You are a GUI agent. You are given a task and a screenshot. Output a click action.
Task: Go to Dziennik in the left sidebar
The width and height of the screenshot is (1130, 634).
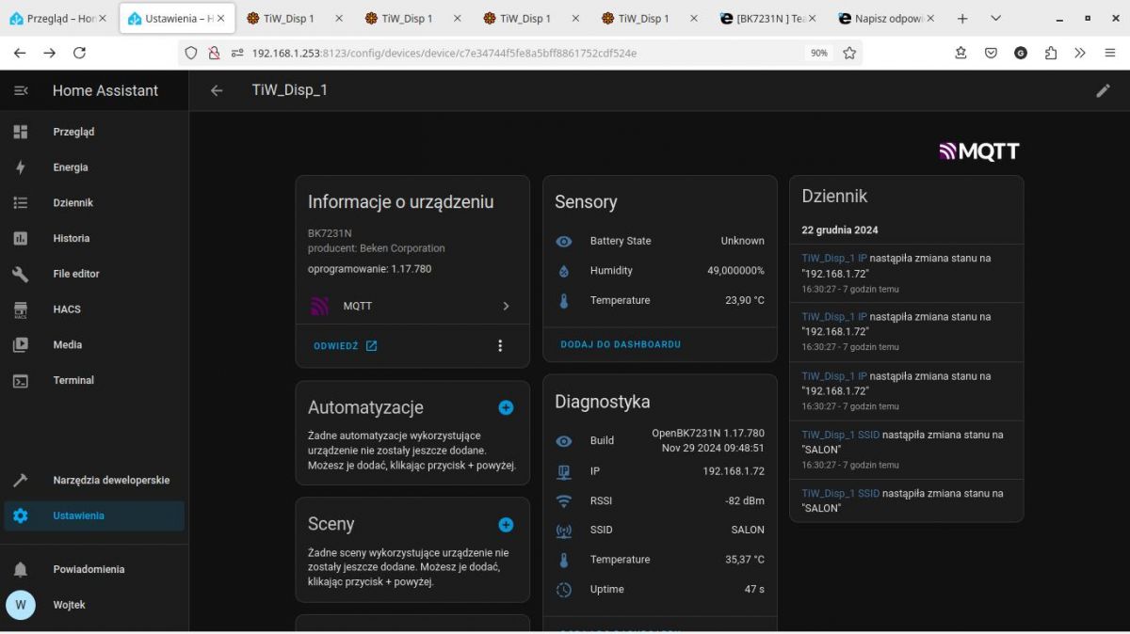point(94,203)
